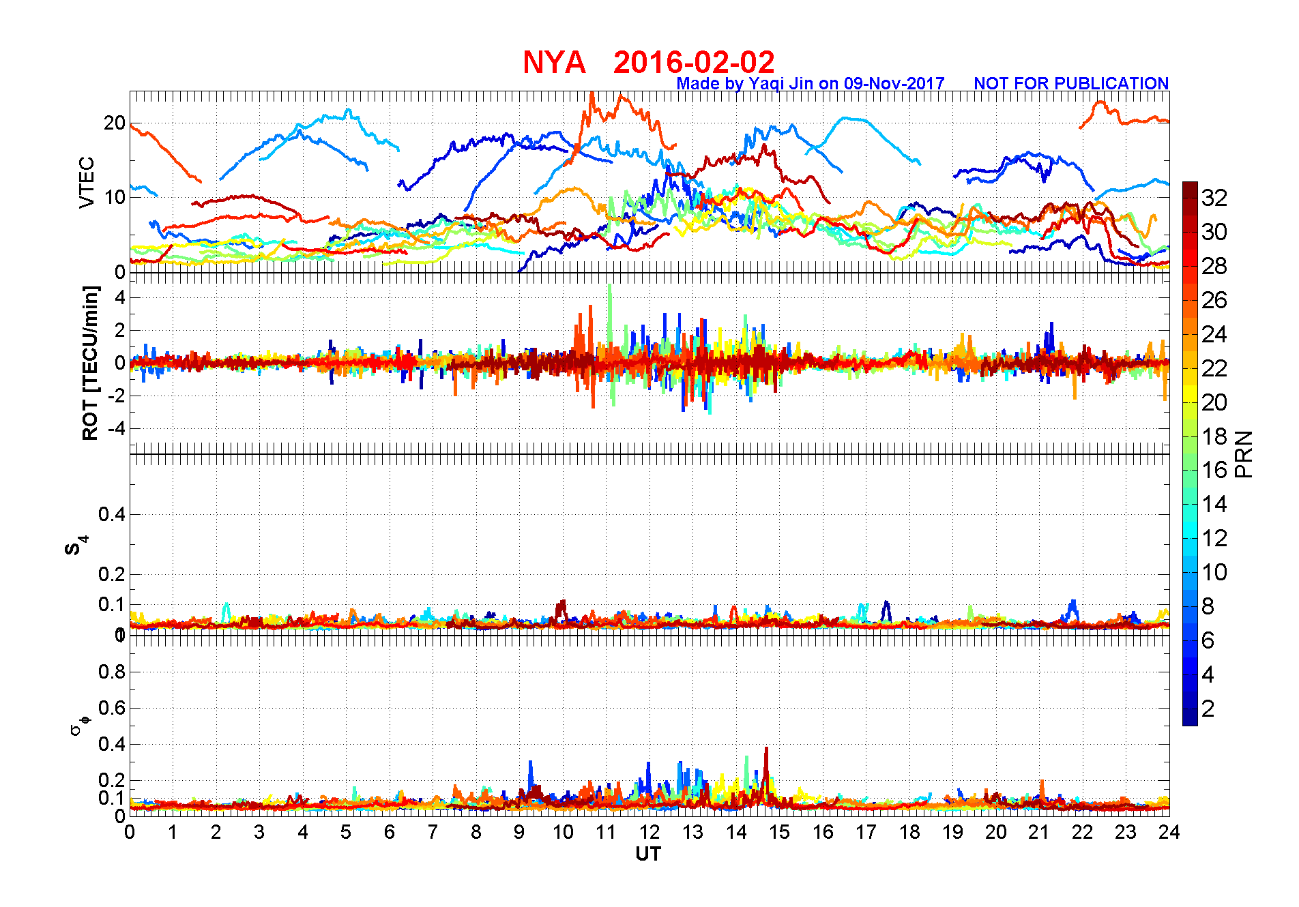1299x907 pixels.
Task: Click colorbar tick value 16
Action: 1214,470
